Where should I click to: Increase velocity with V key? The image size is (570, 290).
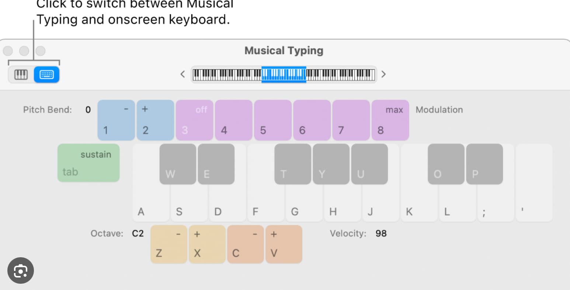pos(284,244)
